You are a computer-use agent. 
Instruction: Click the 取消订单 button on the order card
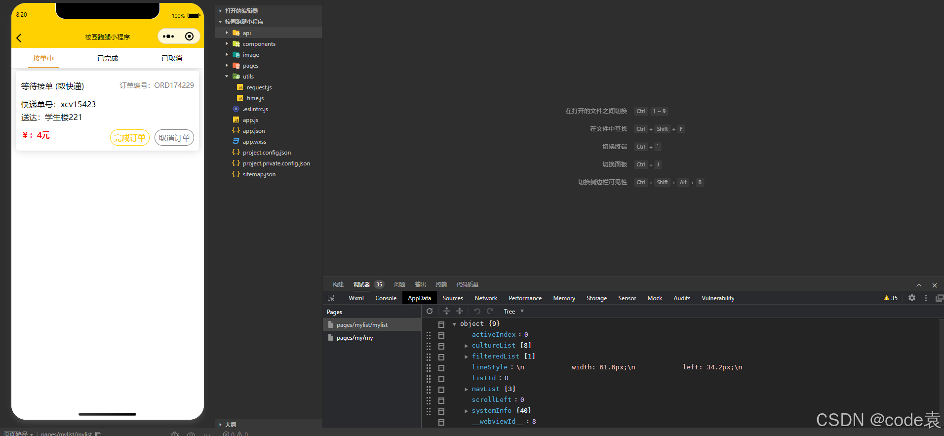coord(174,138)
